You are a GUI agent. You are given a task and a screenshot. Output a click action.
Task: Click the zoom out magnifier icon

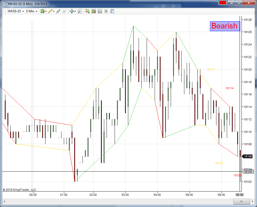click(x=64, y=11)
